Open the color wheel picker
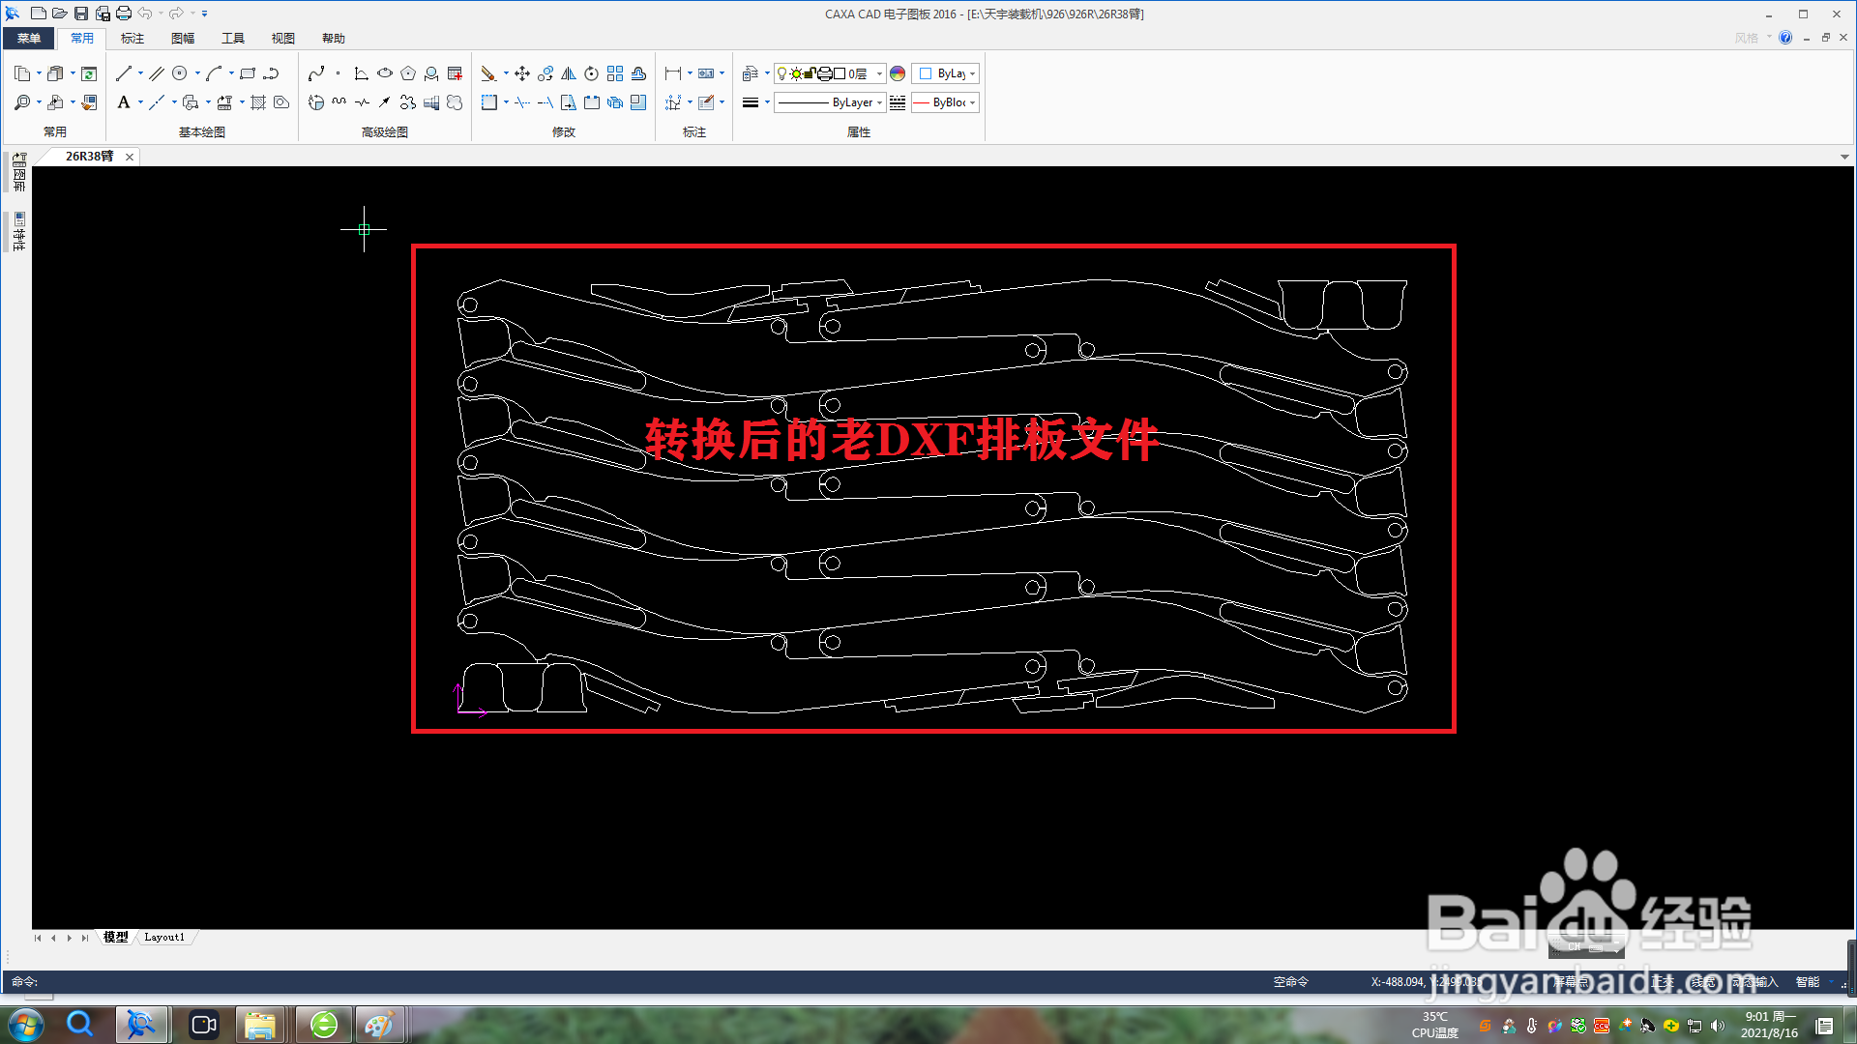This screenshot has width=1857, height=1044. click(898, 73)
